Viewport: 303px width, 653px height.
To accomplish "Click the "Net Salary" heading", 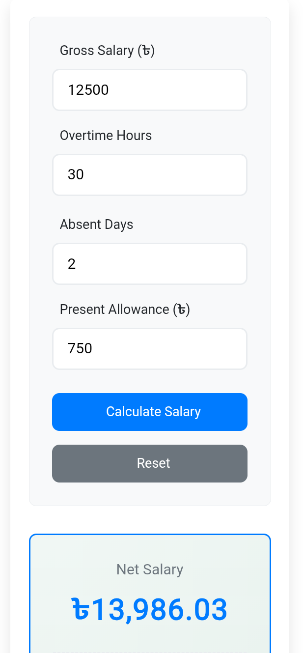I will coord(150,569).
